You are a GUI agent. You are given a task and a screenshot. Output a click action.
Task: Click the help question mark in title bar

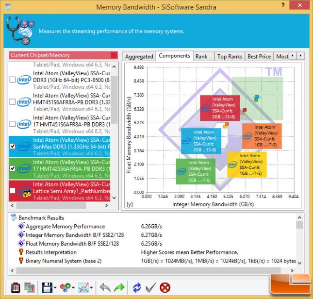[283, 5]
